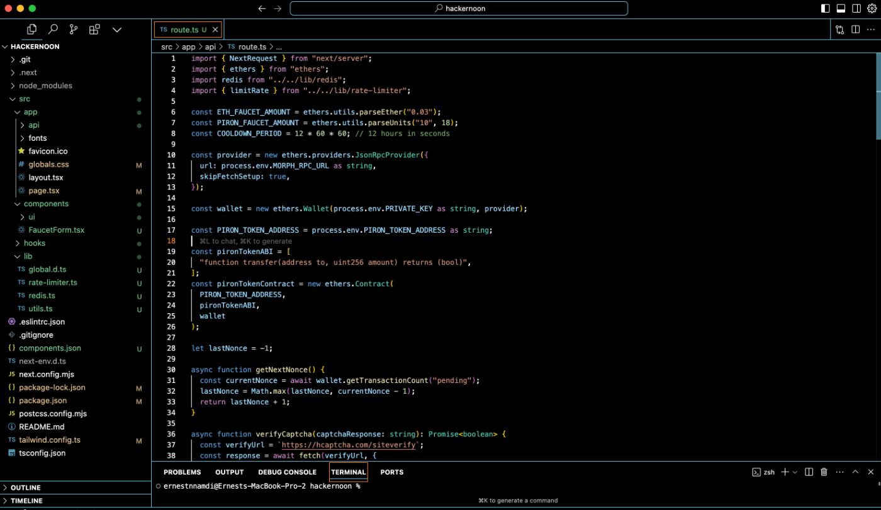The width and height of the screenshot is (881, 510).
Task: Switch to the PROBLEMS panel tab
Action: click(x=182, y=472)
